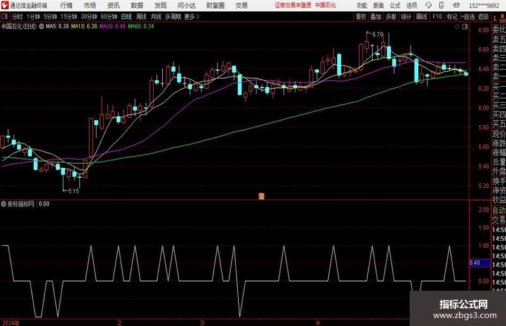The image size is (506, 326).
Task: Click the mobile phone icon
Action: [x=441, y=5]
